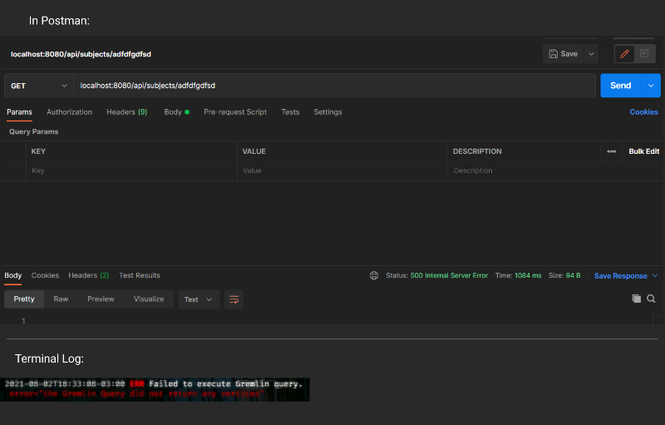This screenshot has width=665, height=425.
Task: Send the request
Action: (621, 86)
